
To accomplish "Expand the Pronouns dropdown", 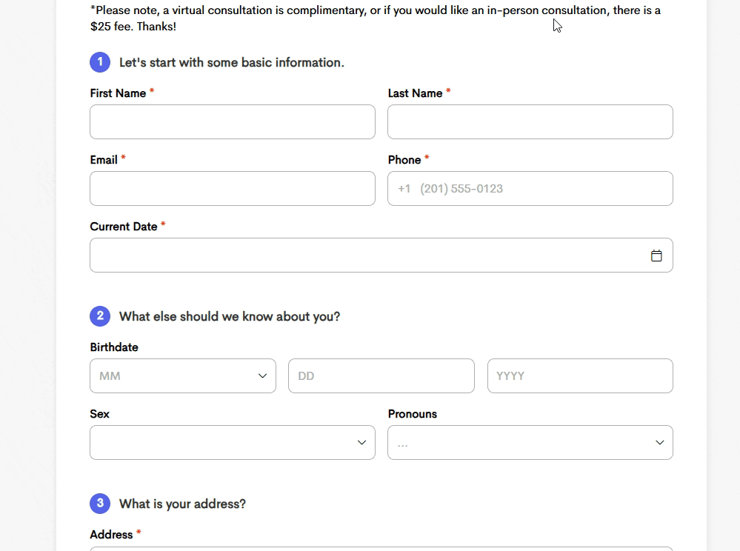I will (x=530, y=442).
